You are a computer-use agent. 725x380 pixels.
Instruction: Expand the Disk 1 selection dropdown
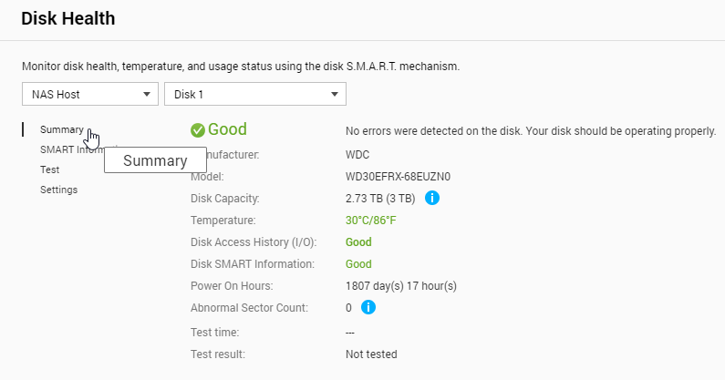click(254, 94)
